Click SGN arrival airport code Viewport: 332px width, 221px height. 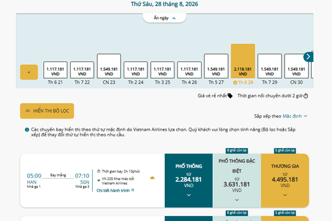[85, 182]
